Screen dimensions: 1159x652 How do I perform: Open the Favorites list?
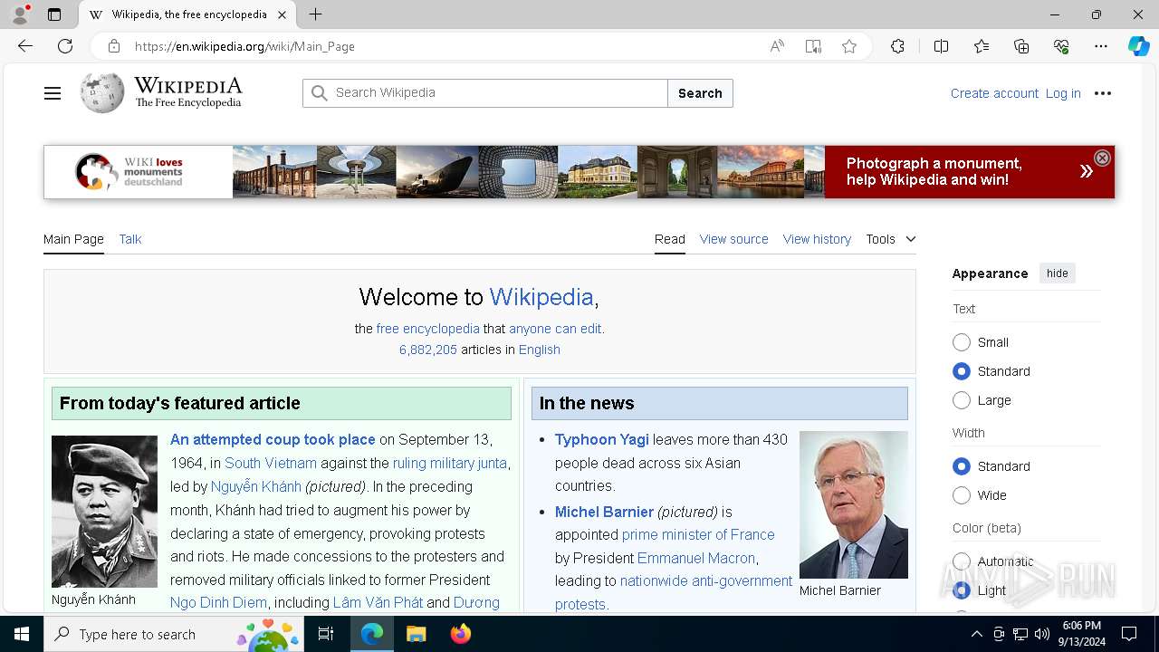[982, 46]
